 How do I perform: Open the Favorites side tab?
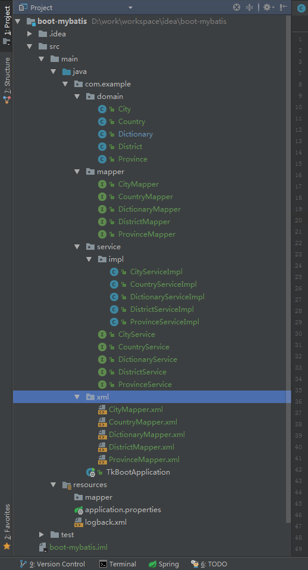[x=7, y=526]
